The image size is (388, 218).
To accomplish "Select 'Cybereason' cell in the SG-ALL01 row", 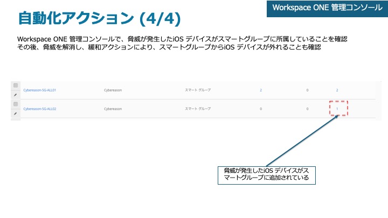I will click(x=113, y=90).
